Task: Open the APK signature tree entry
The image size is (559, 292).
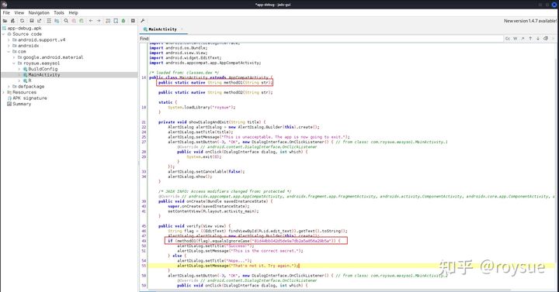Action: coord(30,98)
